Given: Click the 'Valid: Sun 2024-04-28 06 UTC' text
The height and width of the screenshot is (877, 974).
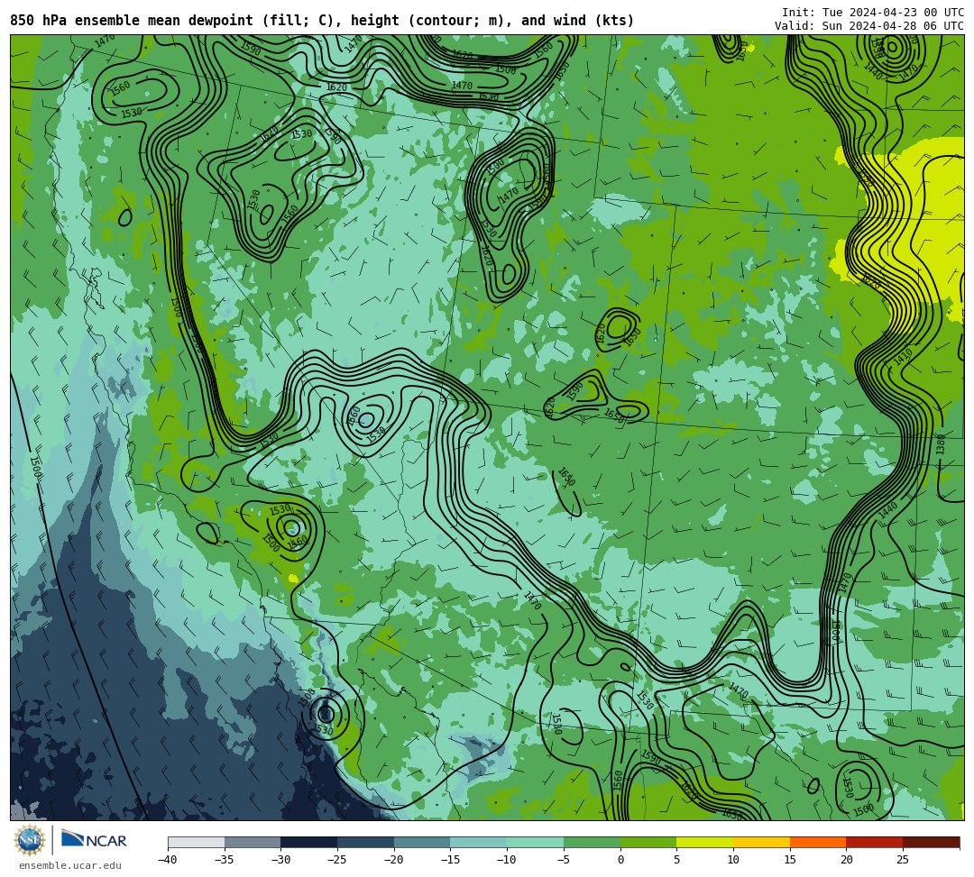Looking at the screenshot, I should tap(869, 25).
